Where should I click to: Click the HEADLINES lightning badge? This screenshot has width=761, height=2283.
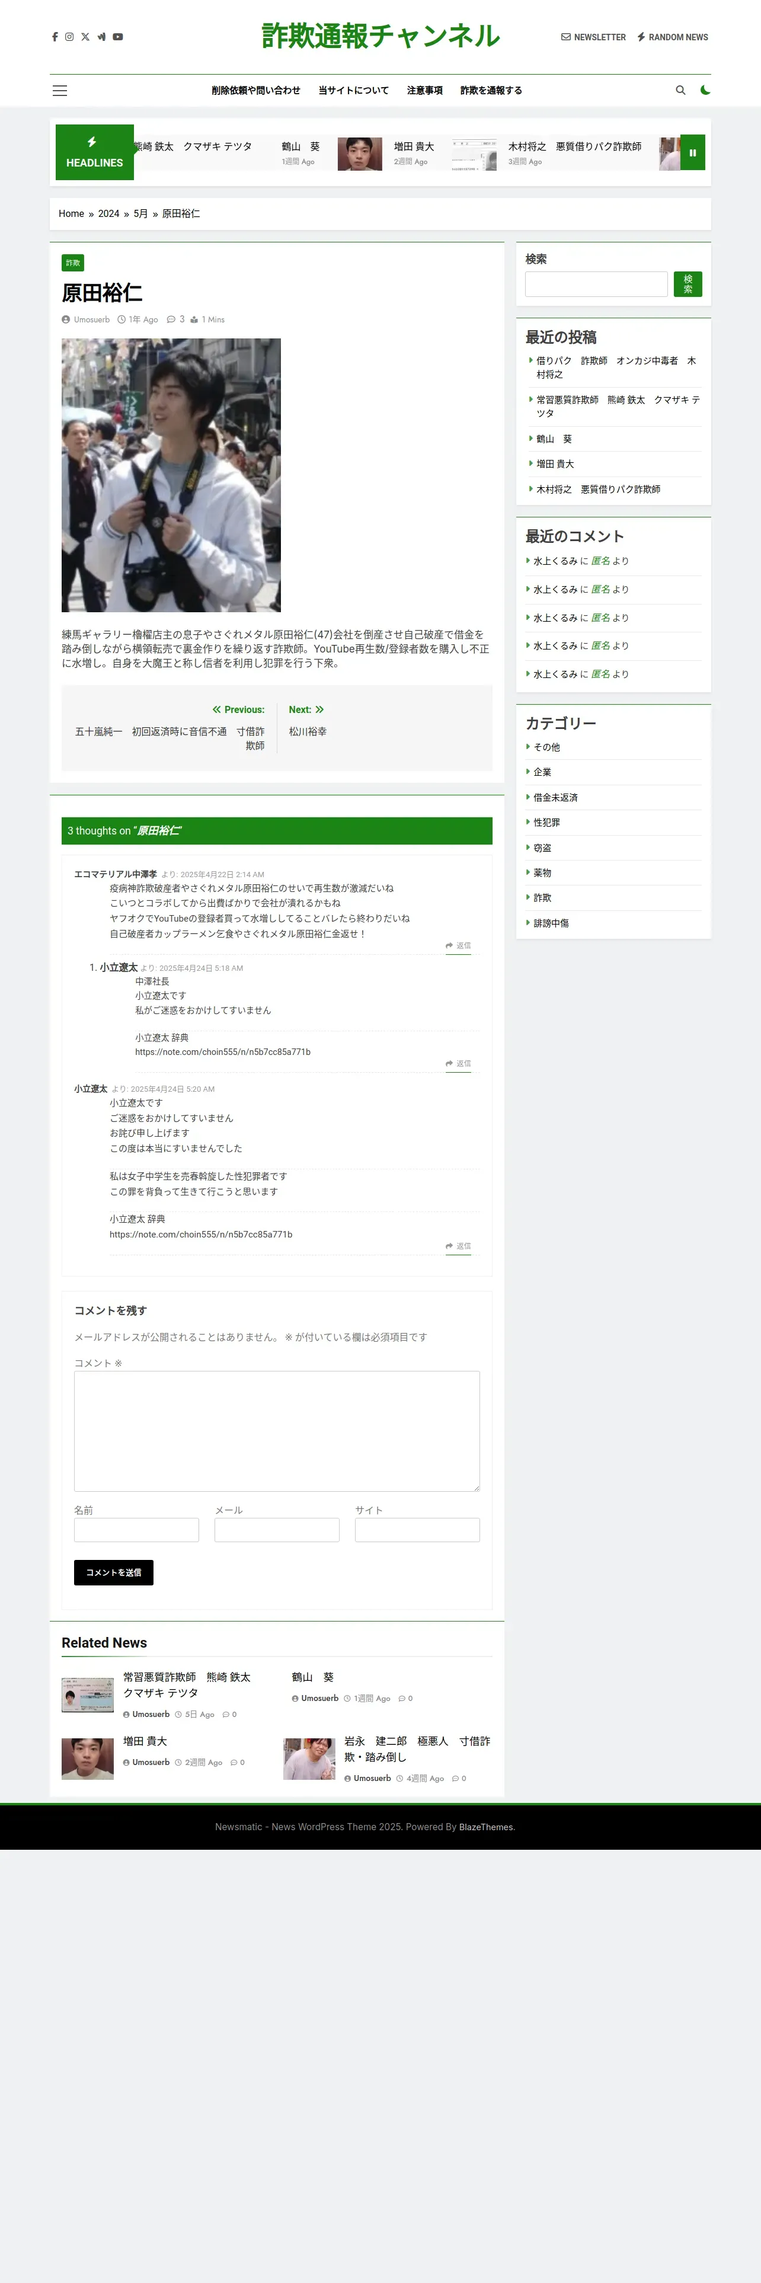(95, 152)
